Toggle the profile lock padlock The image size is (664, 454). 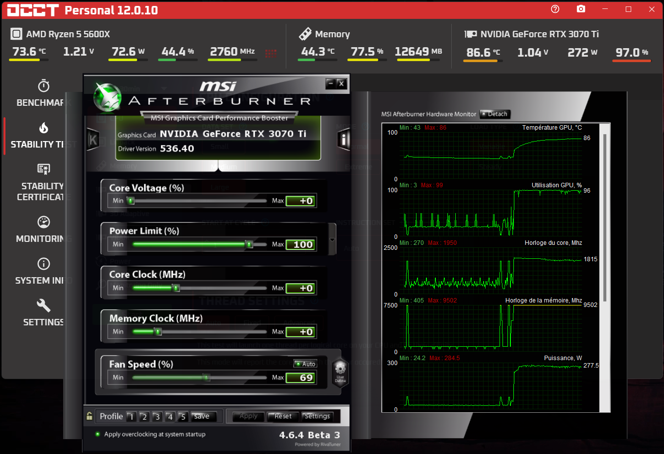pos(89,416)
